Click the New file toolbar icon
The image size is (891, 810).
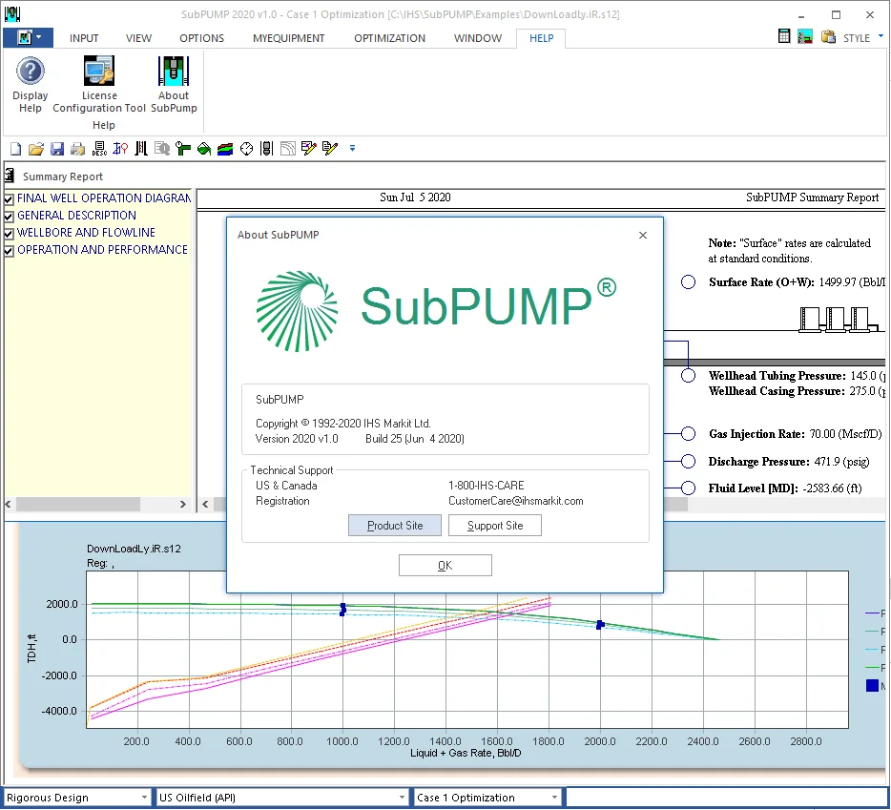16,149
